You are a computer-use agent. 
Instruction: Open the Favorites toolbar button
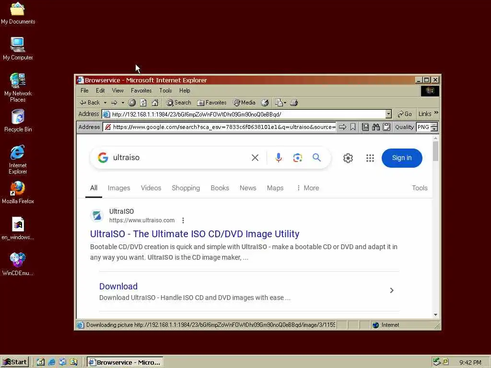211,103
